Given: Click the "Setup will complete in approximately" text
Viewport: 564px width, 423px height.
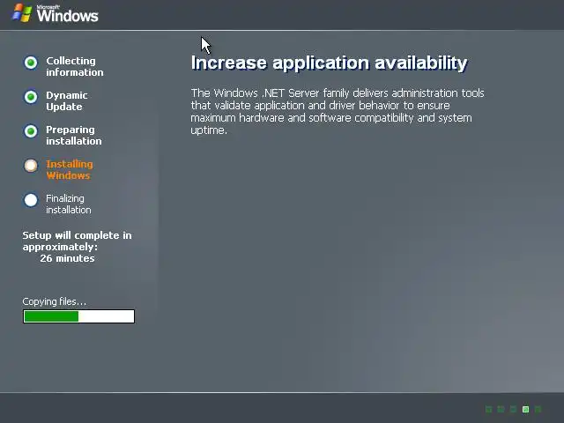Looking at the screenshot, I should point(77,241).
